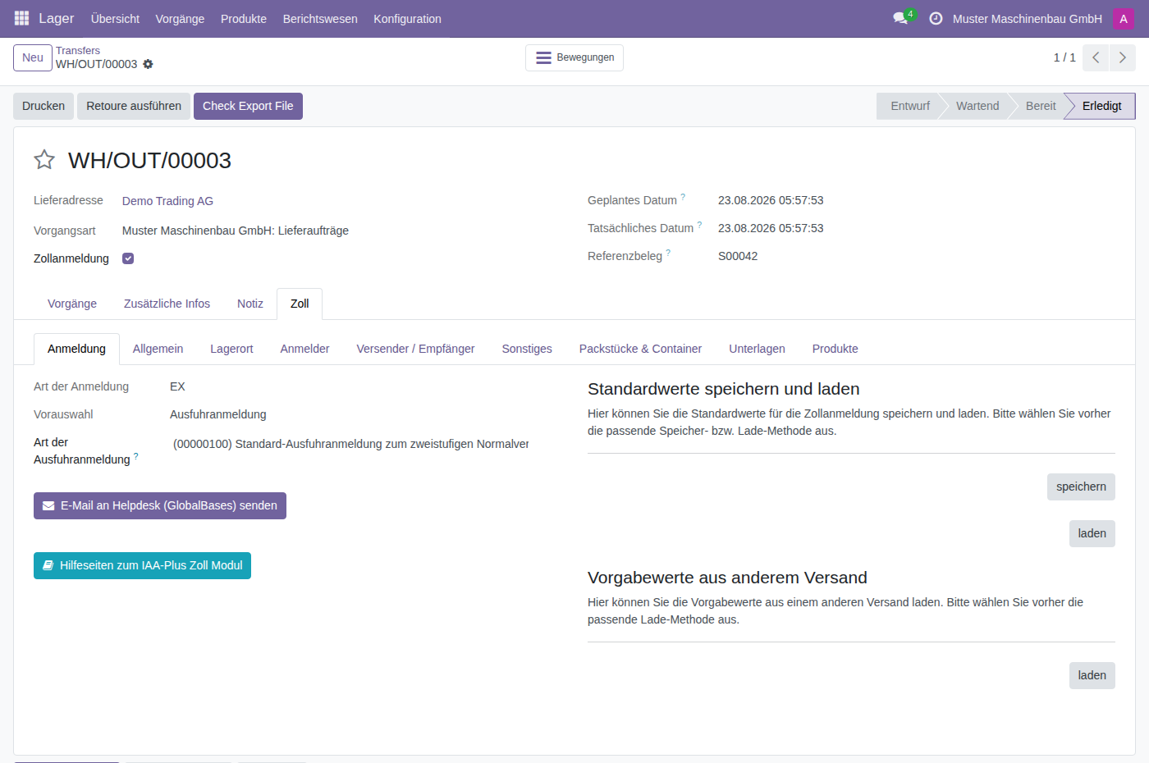Screen dimensions: 1149x763
Task: Open help tooltip for Referenzbeleg
Action: tap(668, 253)
